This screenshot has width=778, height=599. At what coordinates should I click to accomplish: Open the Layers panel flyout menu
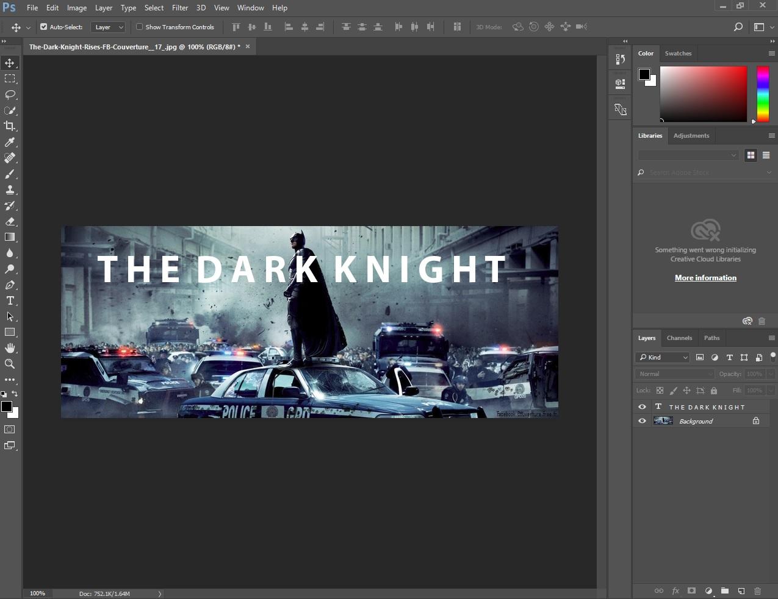(x=771, y=338)
